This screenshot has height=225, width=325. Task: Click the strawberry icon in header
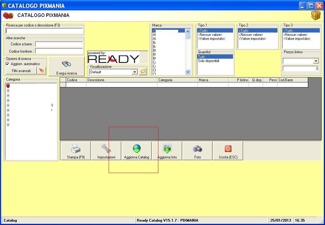click(x=8, y=16)
